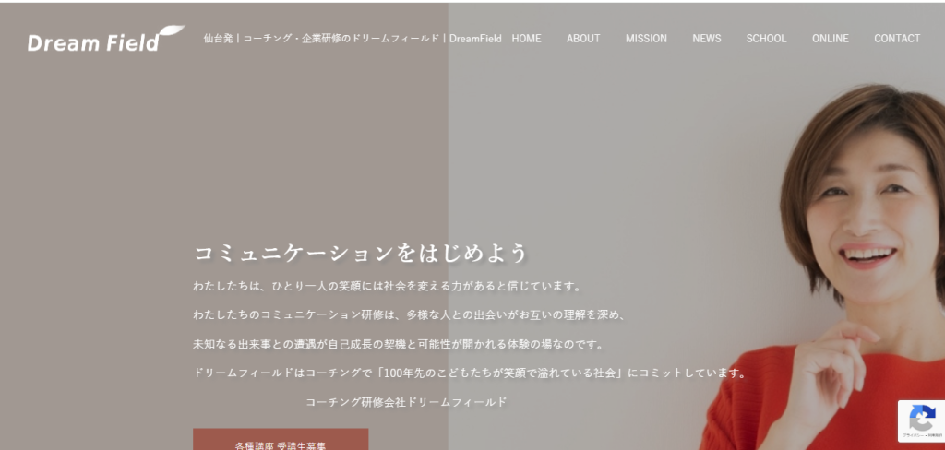Click the コミュニケーションをはじめよう headline
This screenshot has height=450, width=945.
(x=361, y=253)
